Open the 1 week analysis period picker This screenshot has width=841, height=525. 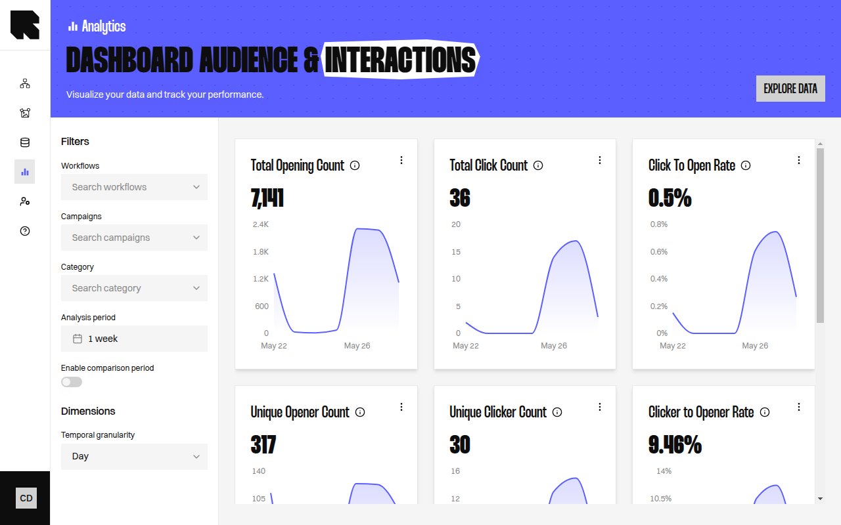point(134,339)
